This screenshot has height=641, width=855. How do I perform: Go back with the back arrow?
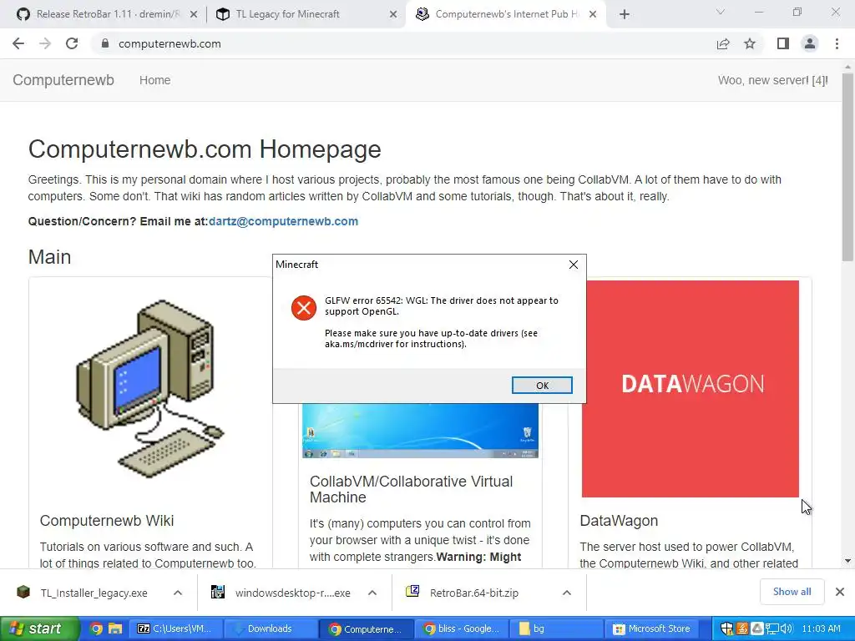[18, 43]
